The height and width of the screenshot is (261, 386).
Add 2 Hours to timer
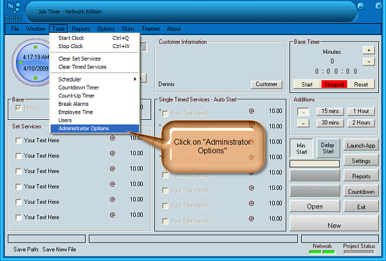tap(361, 122)
